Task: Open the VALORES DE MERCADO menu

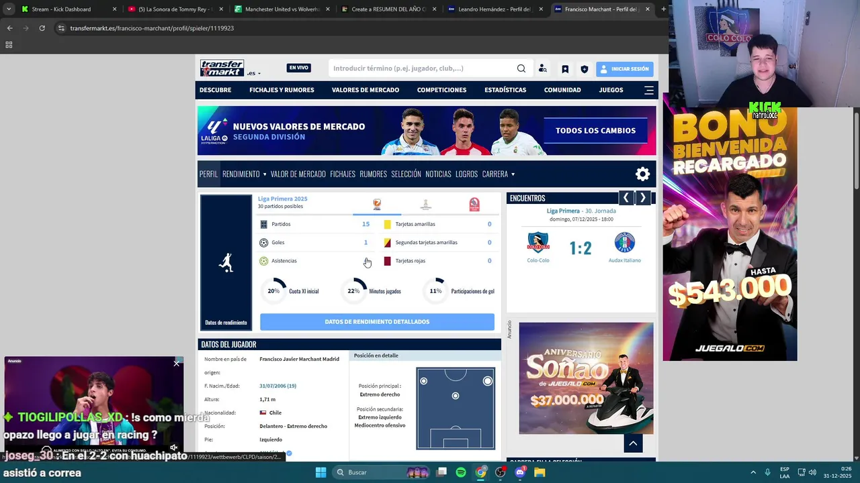Action: point(365,90)
